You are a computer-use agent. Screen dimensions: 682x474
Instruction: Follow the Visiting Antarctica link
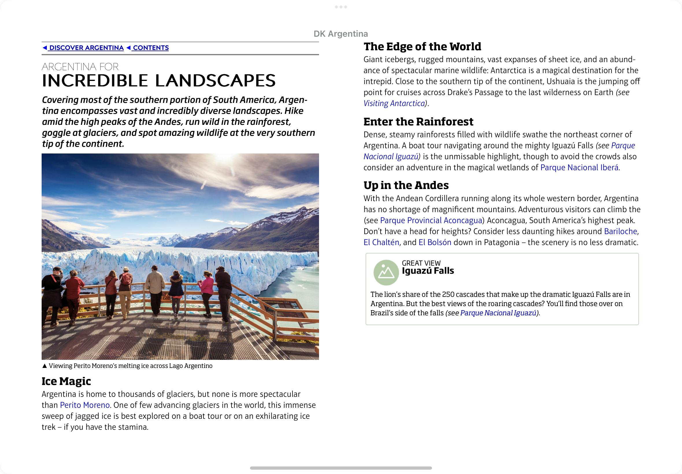coord(394,103)
